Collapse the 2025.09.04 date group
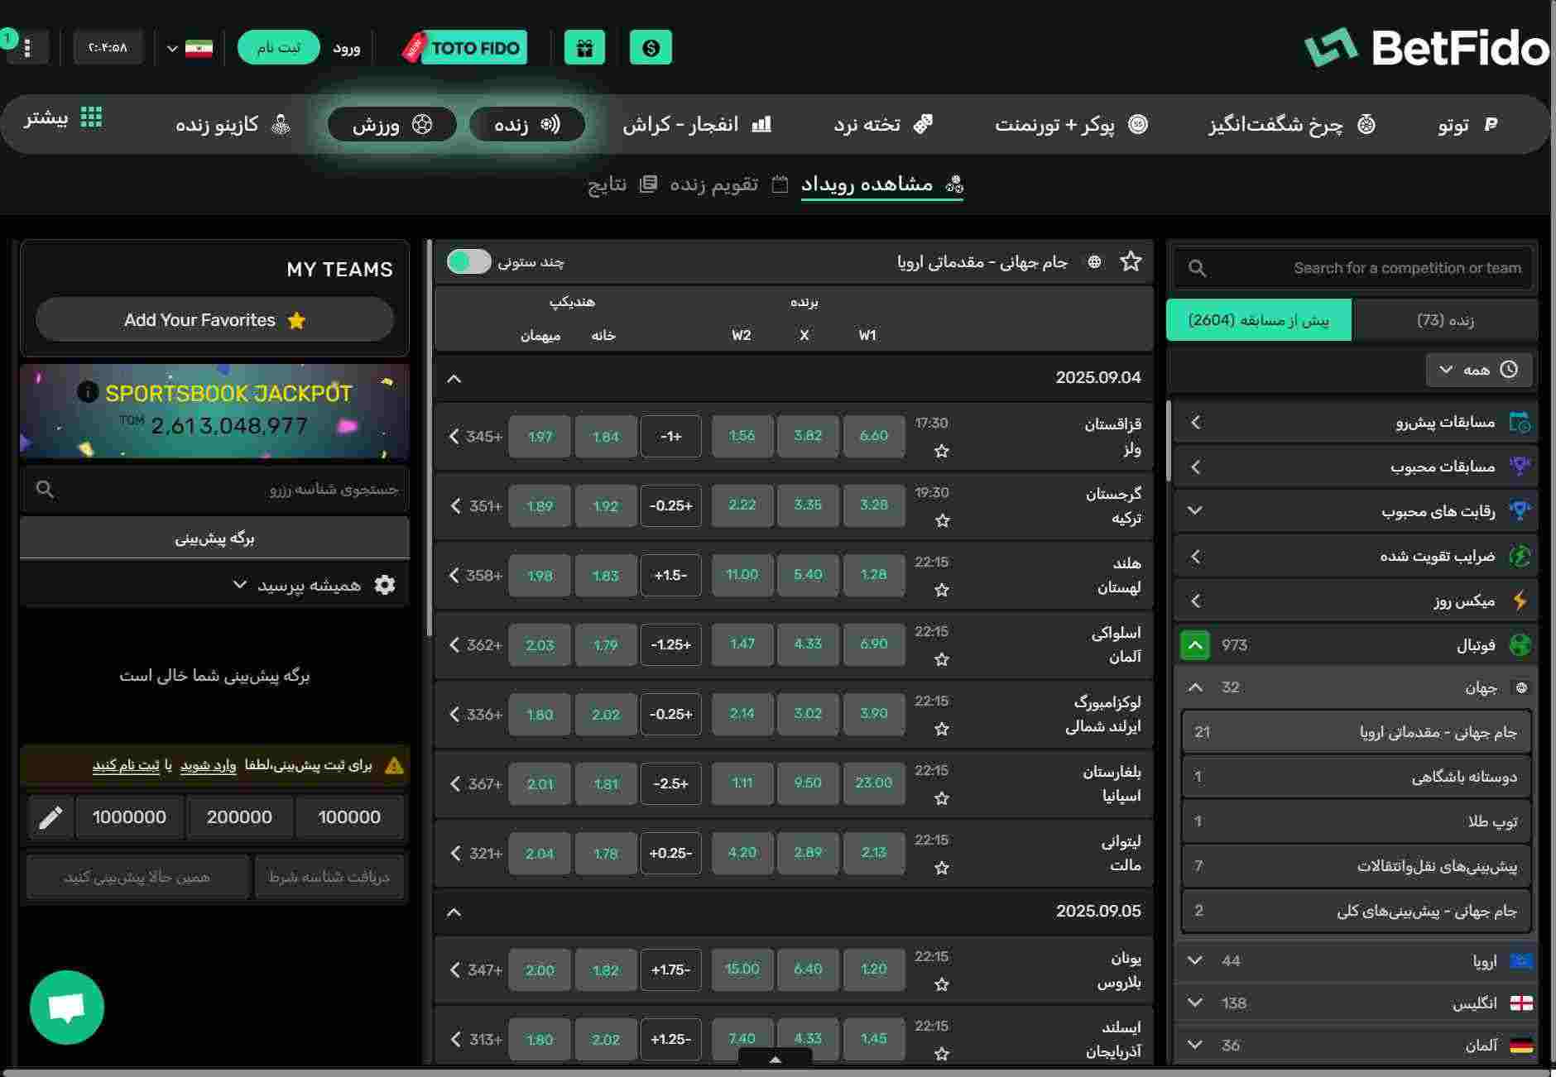This screenshot has width=1556, height=1077. click(454, 378)
